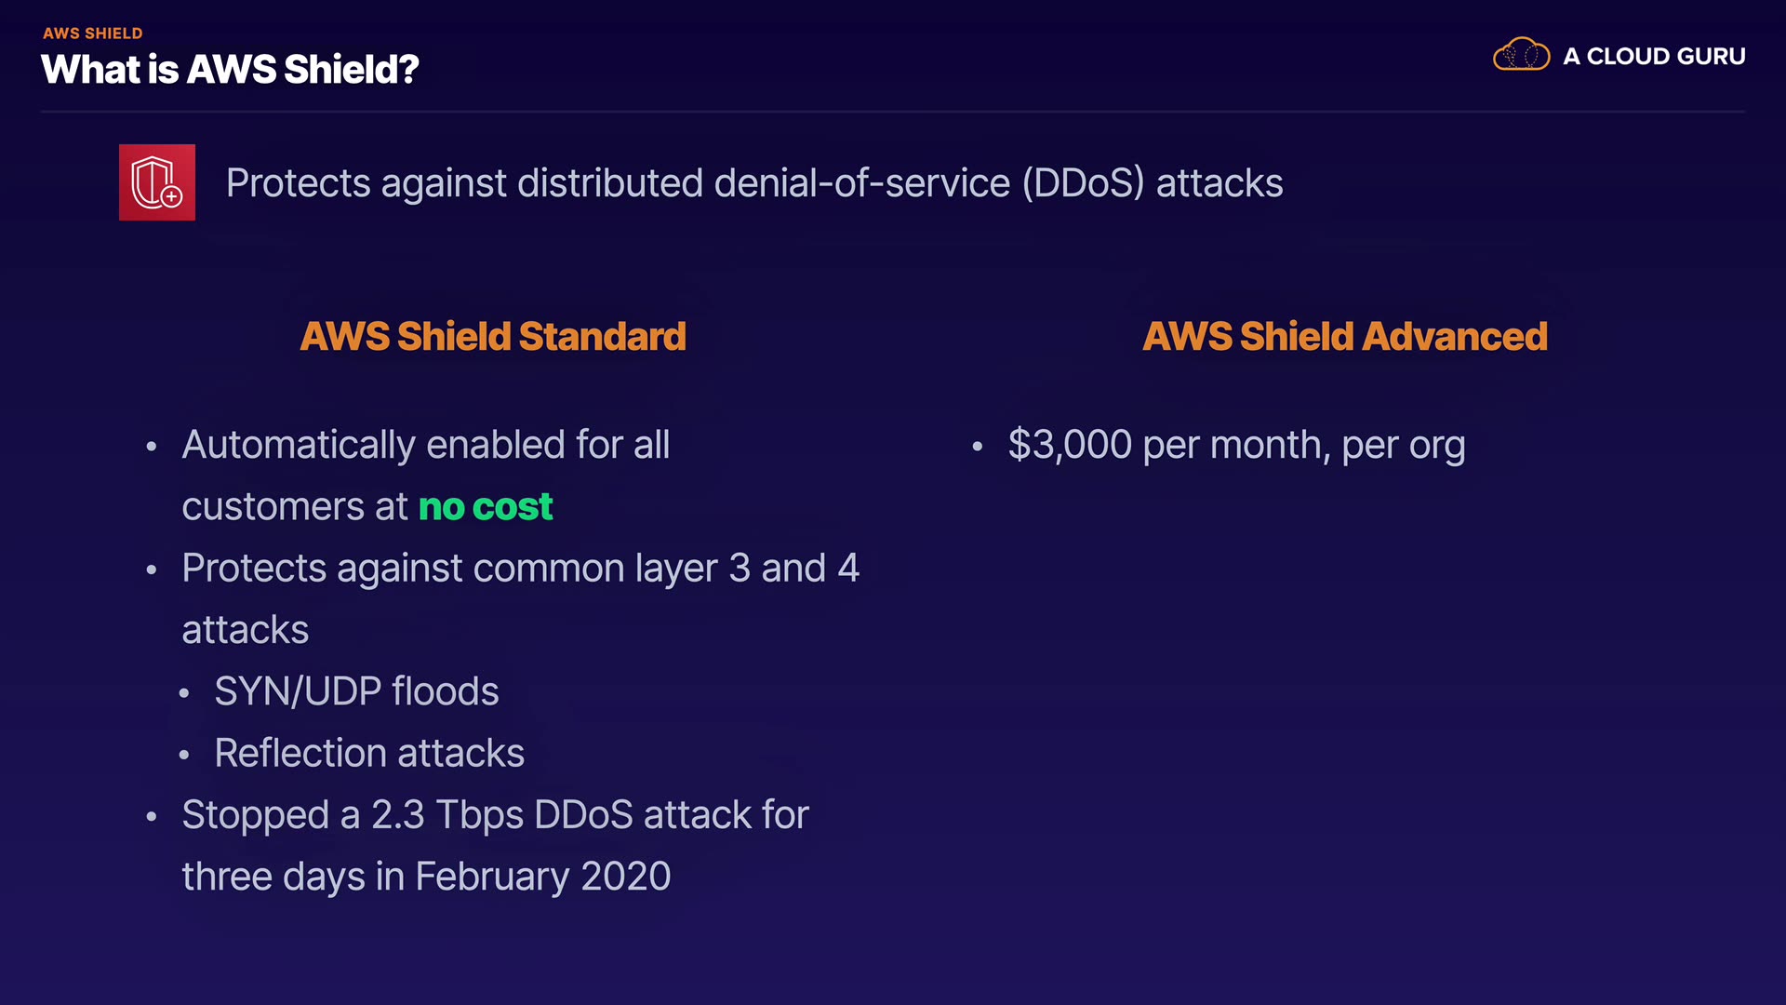Screen dimensions: 1786x1005
Task: Select the "AWS Shield Advanced" heading
Action: click(x=1345, y=337)
